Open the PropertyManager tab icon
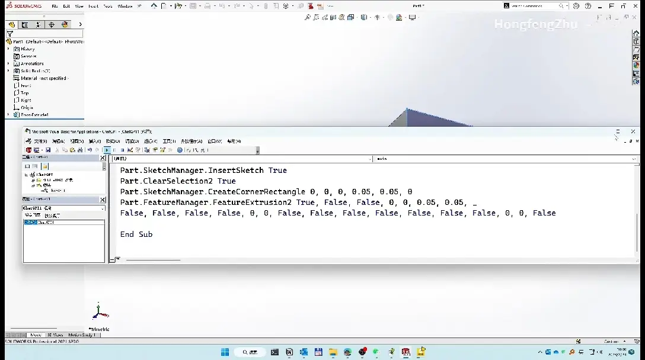The image size is (645, 360). coord(25,25)
